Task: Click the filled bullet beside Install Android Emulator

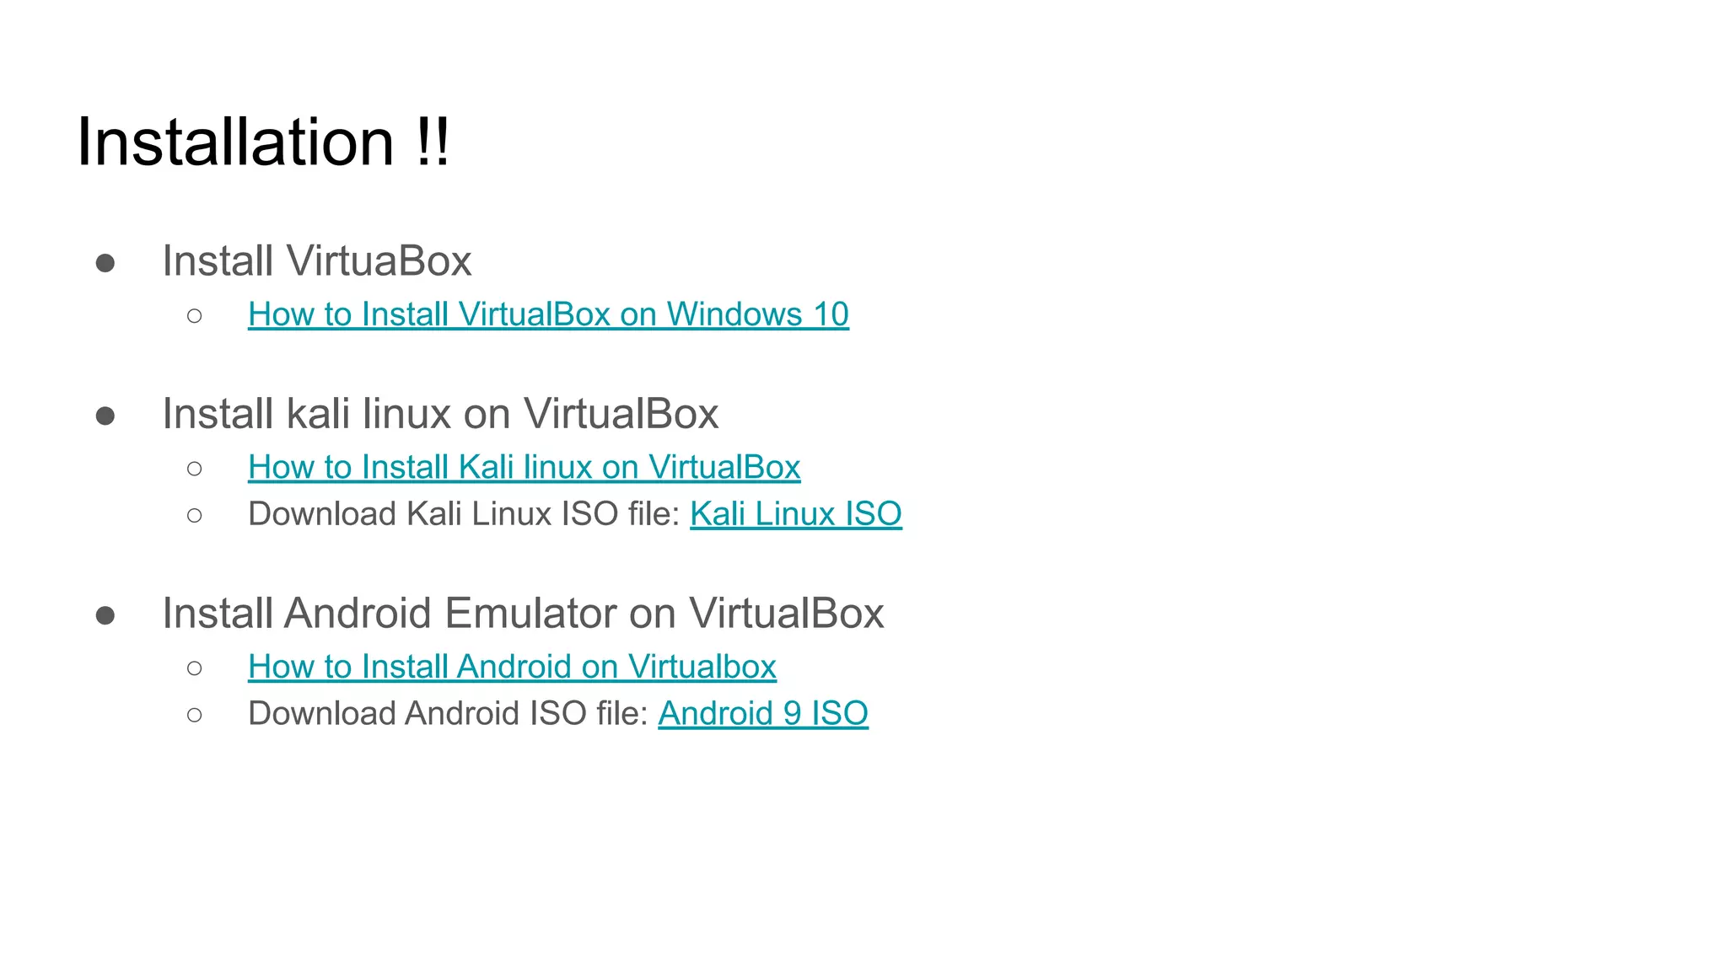Action: 105,616
